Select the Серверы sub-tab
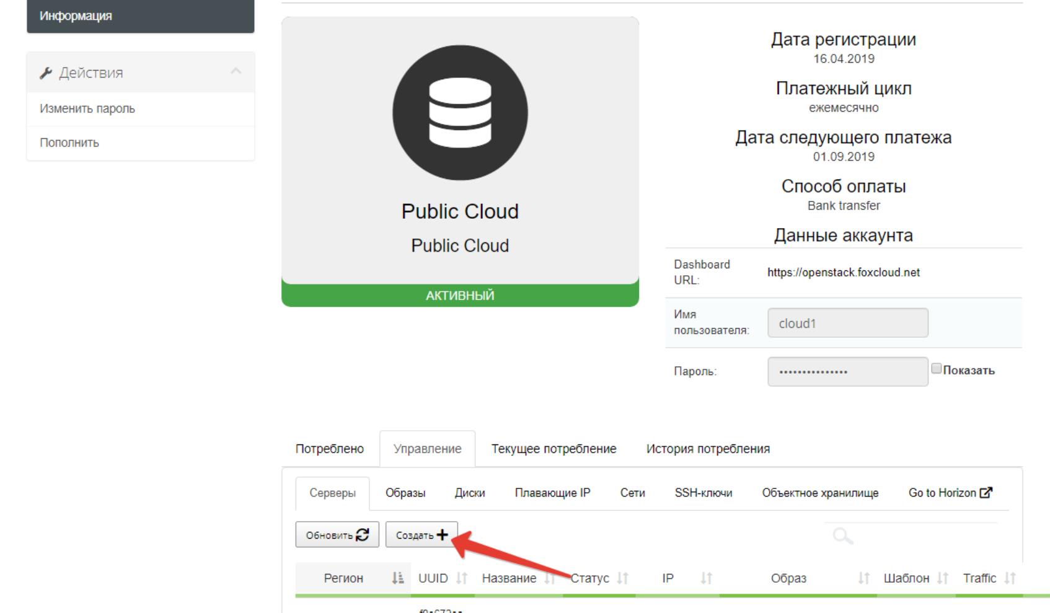Viewport: 1050px width, 613px height. (332, 493)
